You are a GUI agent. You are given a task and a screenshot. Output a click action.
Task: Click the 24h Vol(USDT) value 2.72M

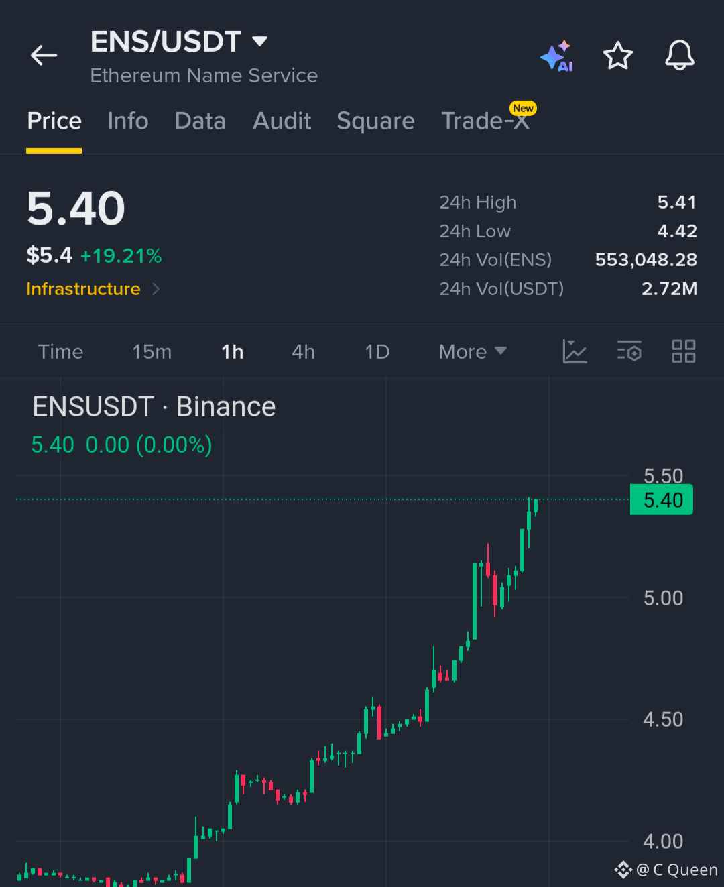tap(669, 289)
